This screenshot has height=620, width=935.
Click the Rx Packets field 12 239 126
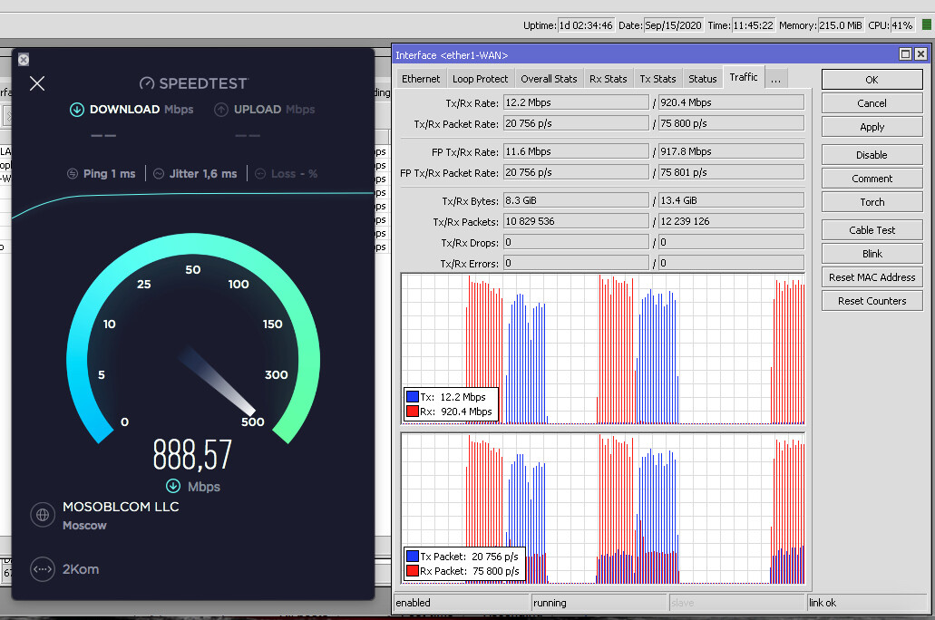(731, 221)
